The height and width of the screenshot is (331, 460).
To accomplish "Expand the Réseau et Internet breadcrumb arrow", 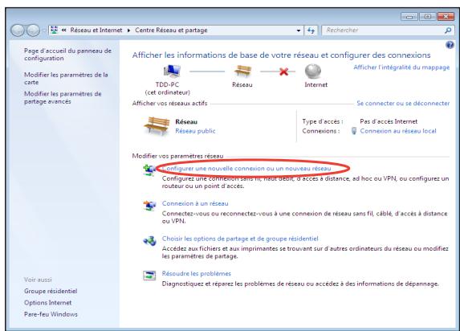I will pyautogui.click(x=128, y=31).
